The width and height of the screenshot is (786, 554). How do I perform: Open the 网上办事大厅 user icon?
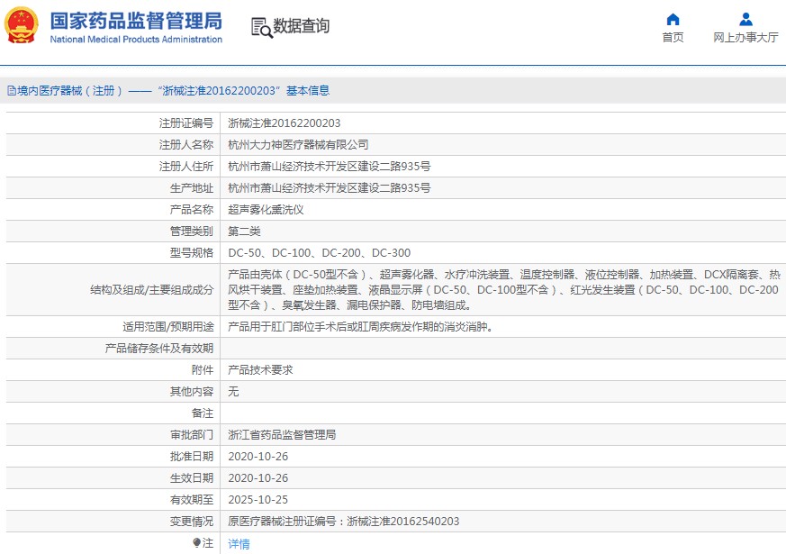[x=745, y=20]
